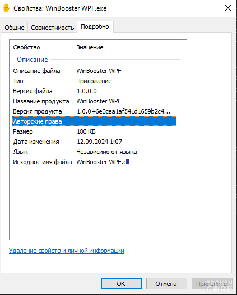This screenshot has height=295, width=237.
Task: Click the value WinBooster WPF.dll
Action: (x=103, y=162)
